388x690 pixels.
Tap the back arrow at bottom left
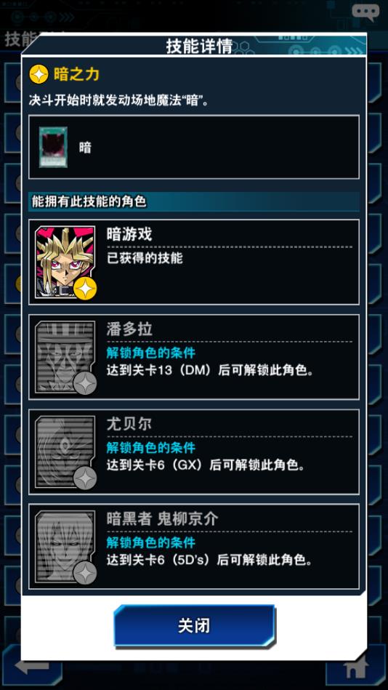[31, 665]
